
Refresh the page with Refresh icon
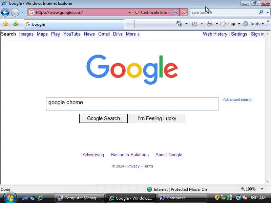point(175,13)
